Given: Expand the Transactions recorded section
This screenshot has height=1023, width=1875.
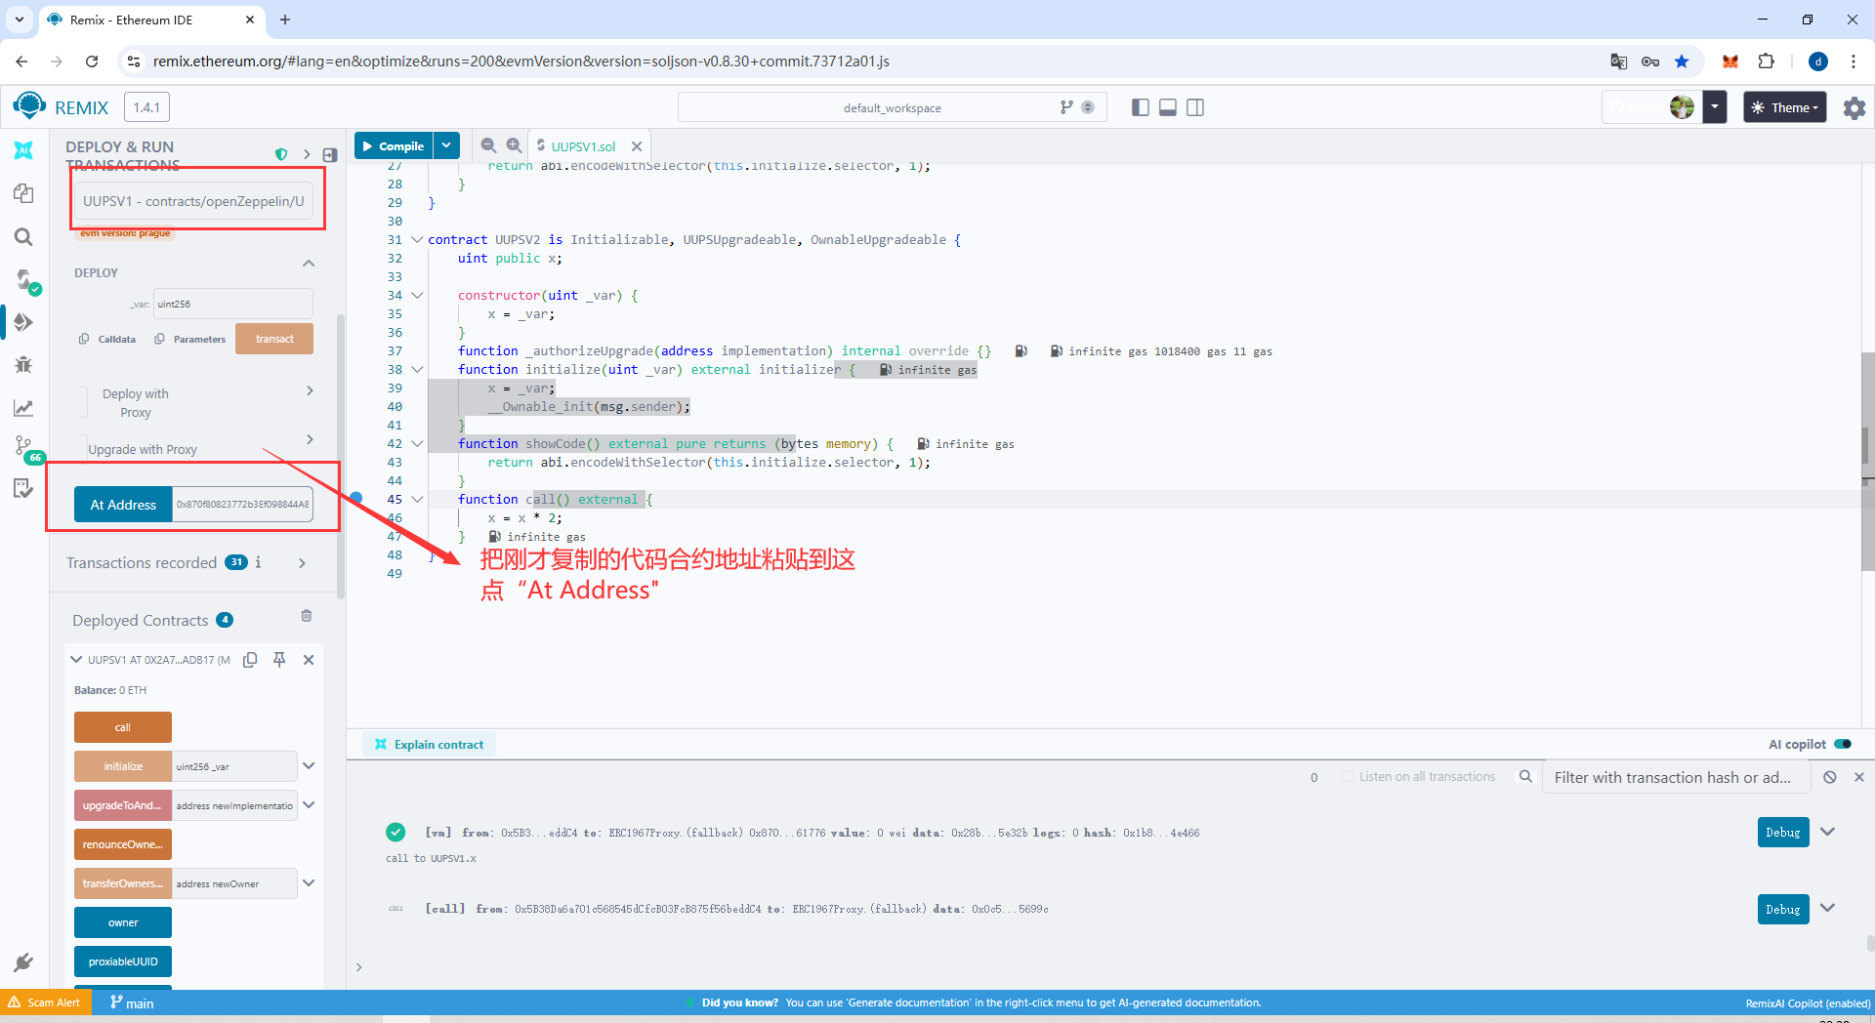Looking at the screenshot, I should coord(303,563).
